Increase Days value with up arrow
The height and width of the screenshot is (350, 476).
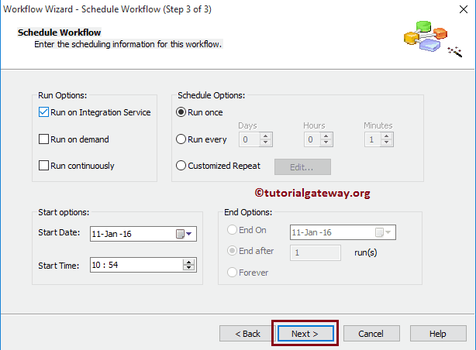point(266,136)
